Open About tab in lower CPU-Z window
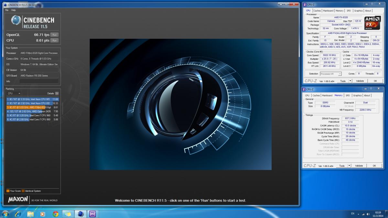 (x=367, y=96)
